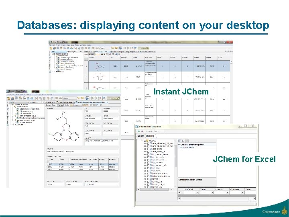Select row 2 structure cell in back window grid
Image resolution: width=289 pixels, height=217 pixels.
click(x=99, y=77)
